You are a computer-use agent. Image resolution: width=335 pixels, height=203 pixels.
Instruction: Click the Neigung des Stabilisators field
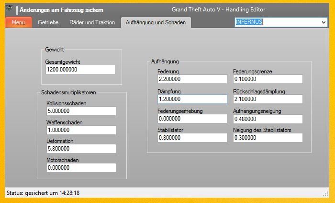point(268,138)
